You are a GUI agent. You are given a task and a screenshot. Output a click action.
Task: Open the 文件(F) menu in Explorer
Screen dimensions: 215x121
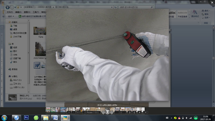(10, 12)
